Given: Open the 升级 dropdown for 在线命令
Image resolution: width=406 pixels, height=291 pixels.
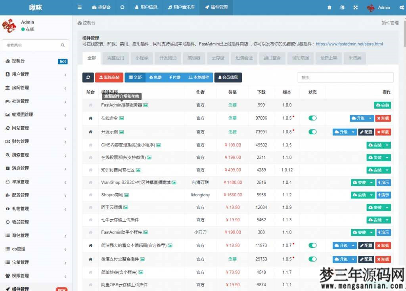Looking at the screenshot, I should pos(370,118).
